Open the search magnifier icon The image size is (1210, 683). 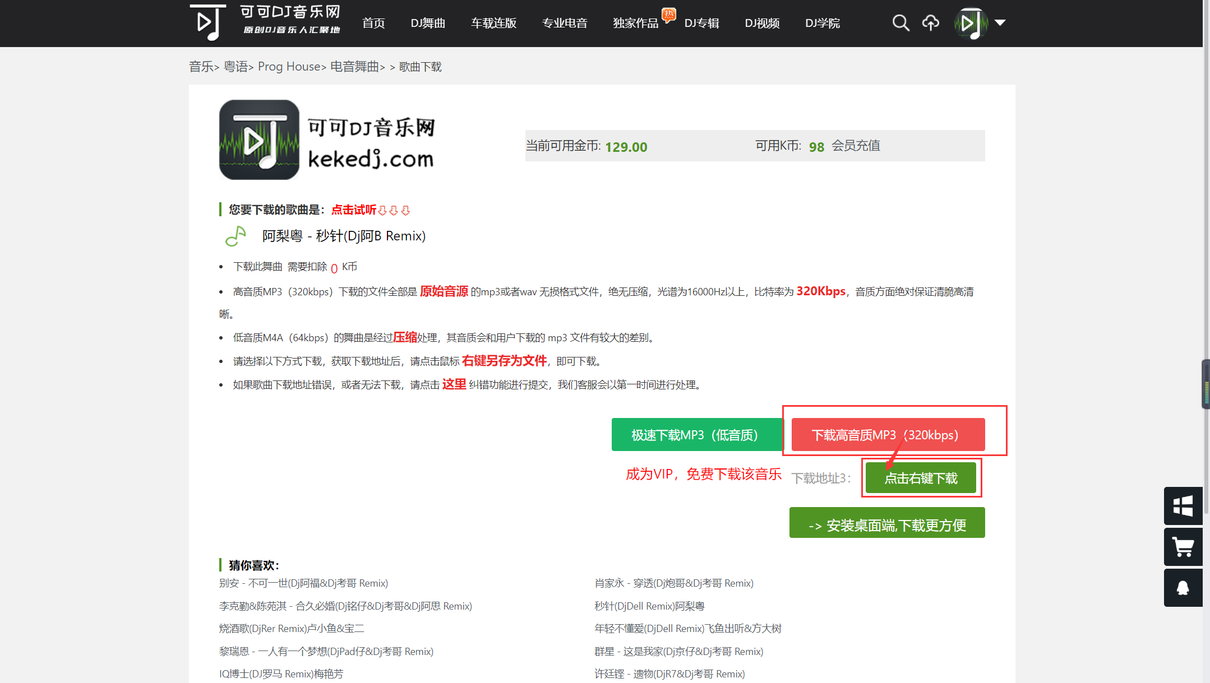tap(900, 23)
